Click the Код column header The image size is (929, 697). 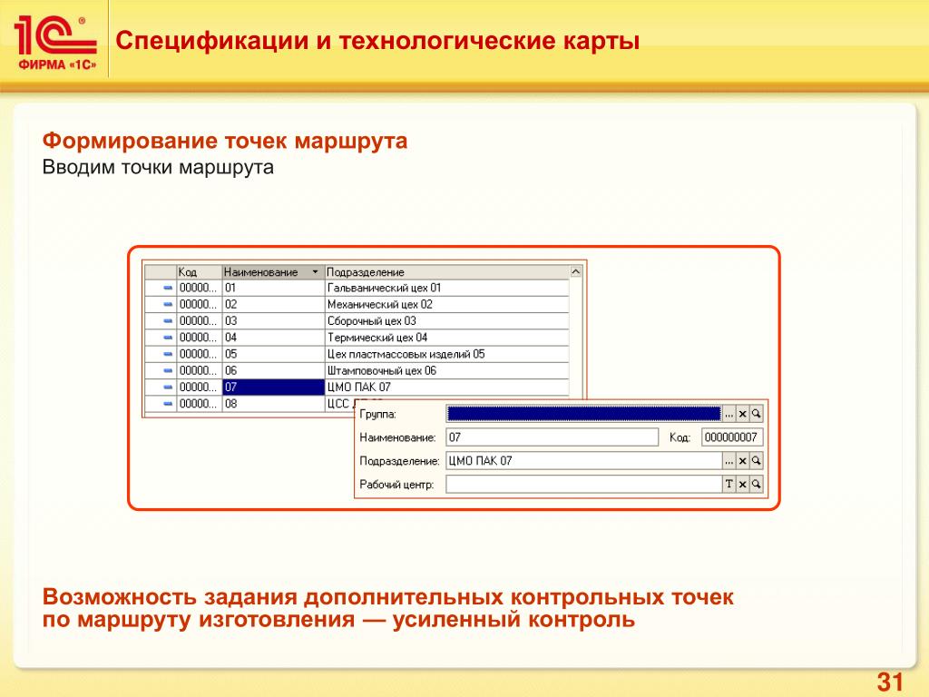pyautogui.click(x=199, y=272)
